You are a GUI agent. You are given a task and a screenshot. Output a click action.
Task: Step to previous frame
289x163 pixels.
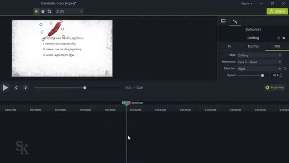tap(16, 88)
